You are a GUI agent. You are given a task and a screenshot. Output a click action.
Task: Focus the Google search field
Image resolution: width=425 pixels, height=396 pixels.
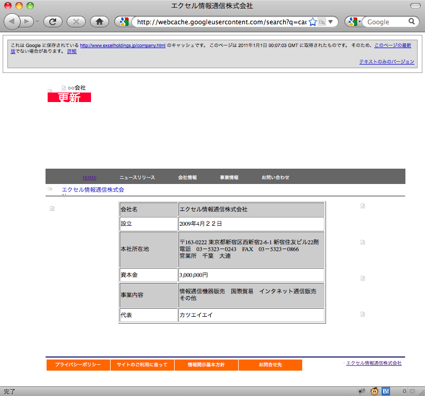[385, 22]
